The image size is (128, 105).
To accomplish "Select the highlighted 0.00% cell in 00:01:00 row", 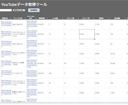I will pos(87,34).
